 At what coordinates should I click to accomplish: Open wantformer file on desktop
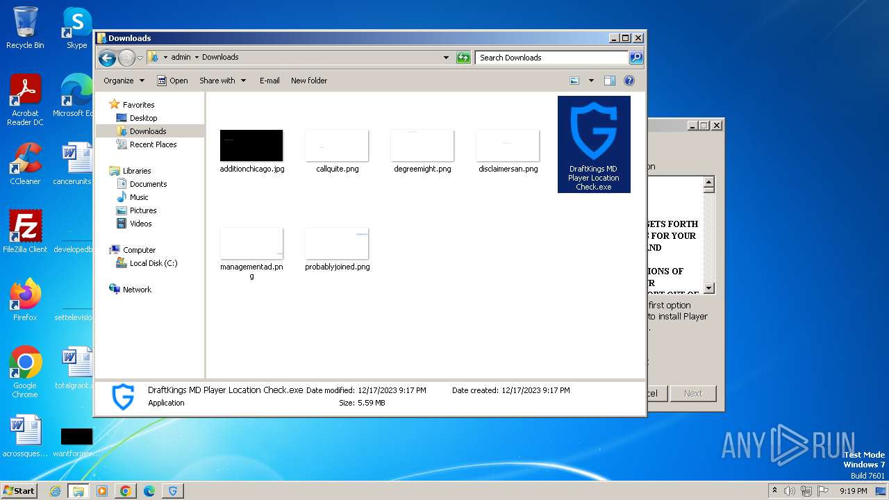tap(76, 442)
